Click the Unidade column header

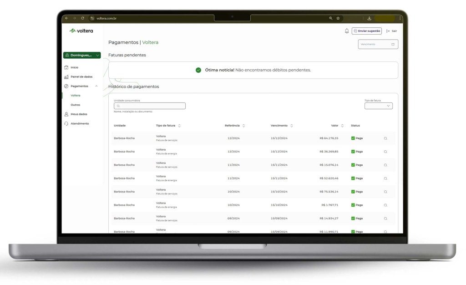[120, 126]
